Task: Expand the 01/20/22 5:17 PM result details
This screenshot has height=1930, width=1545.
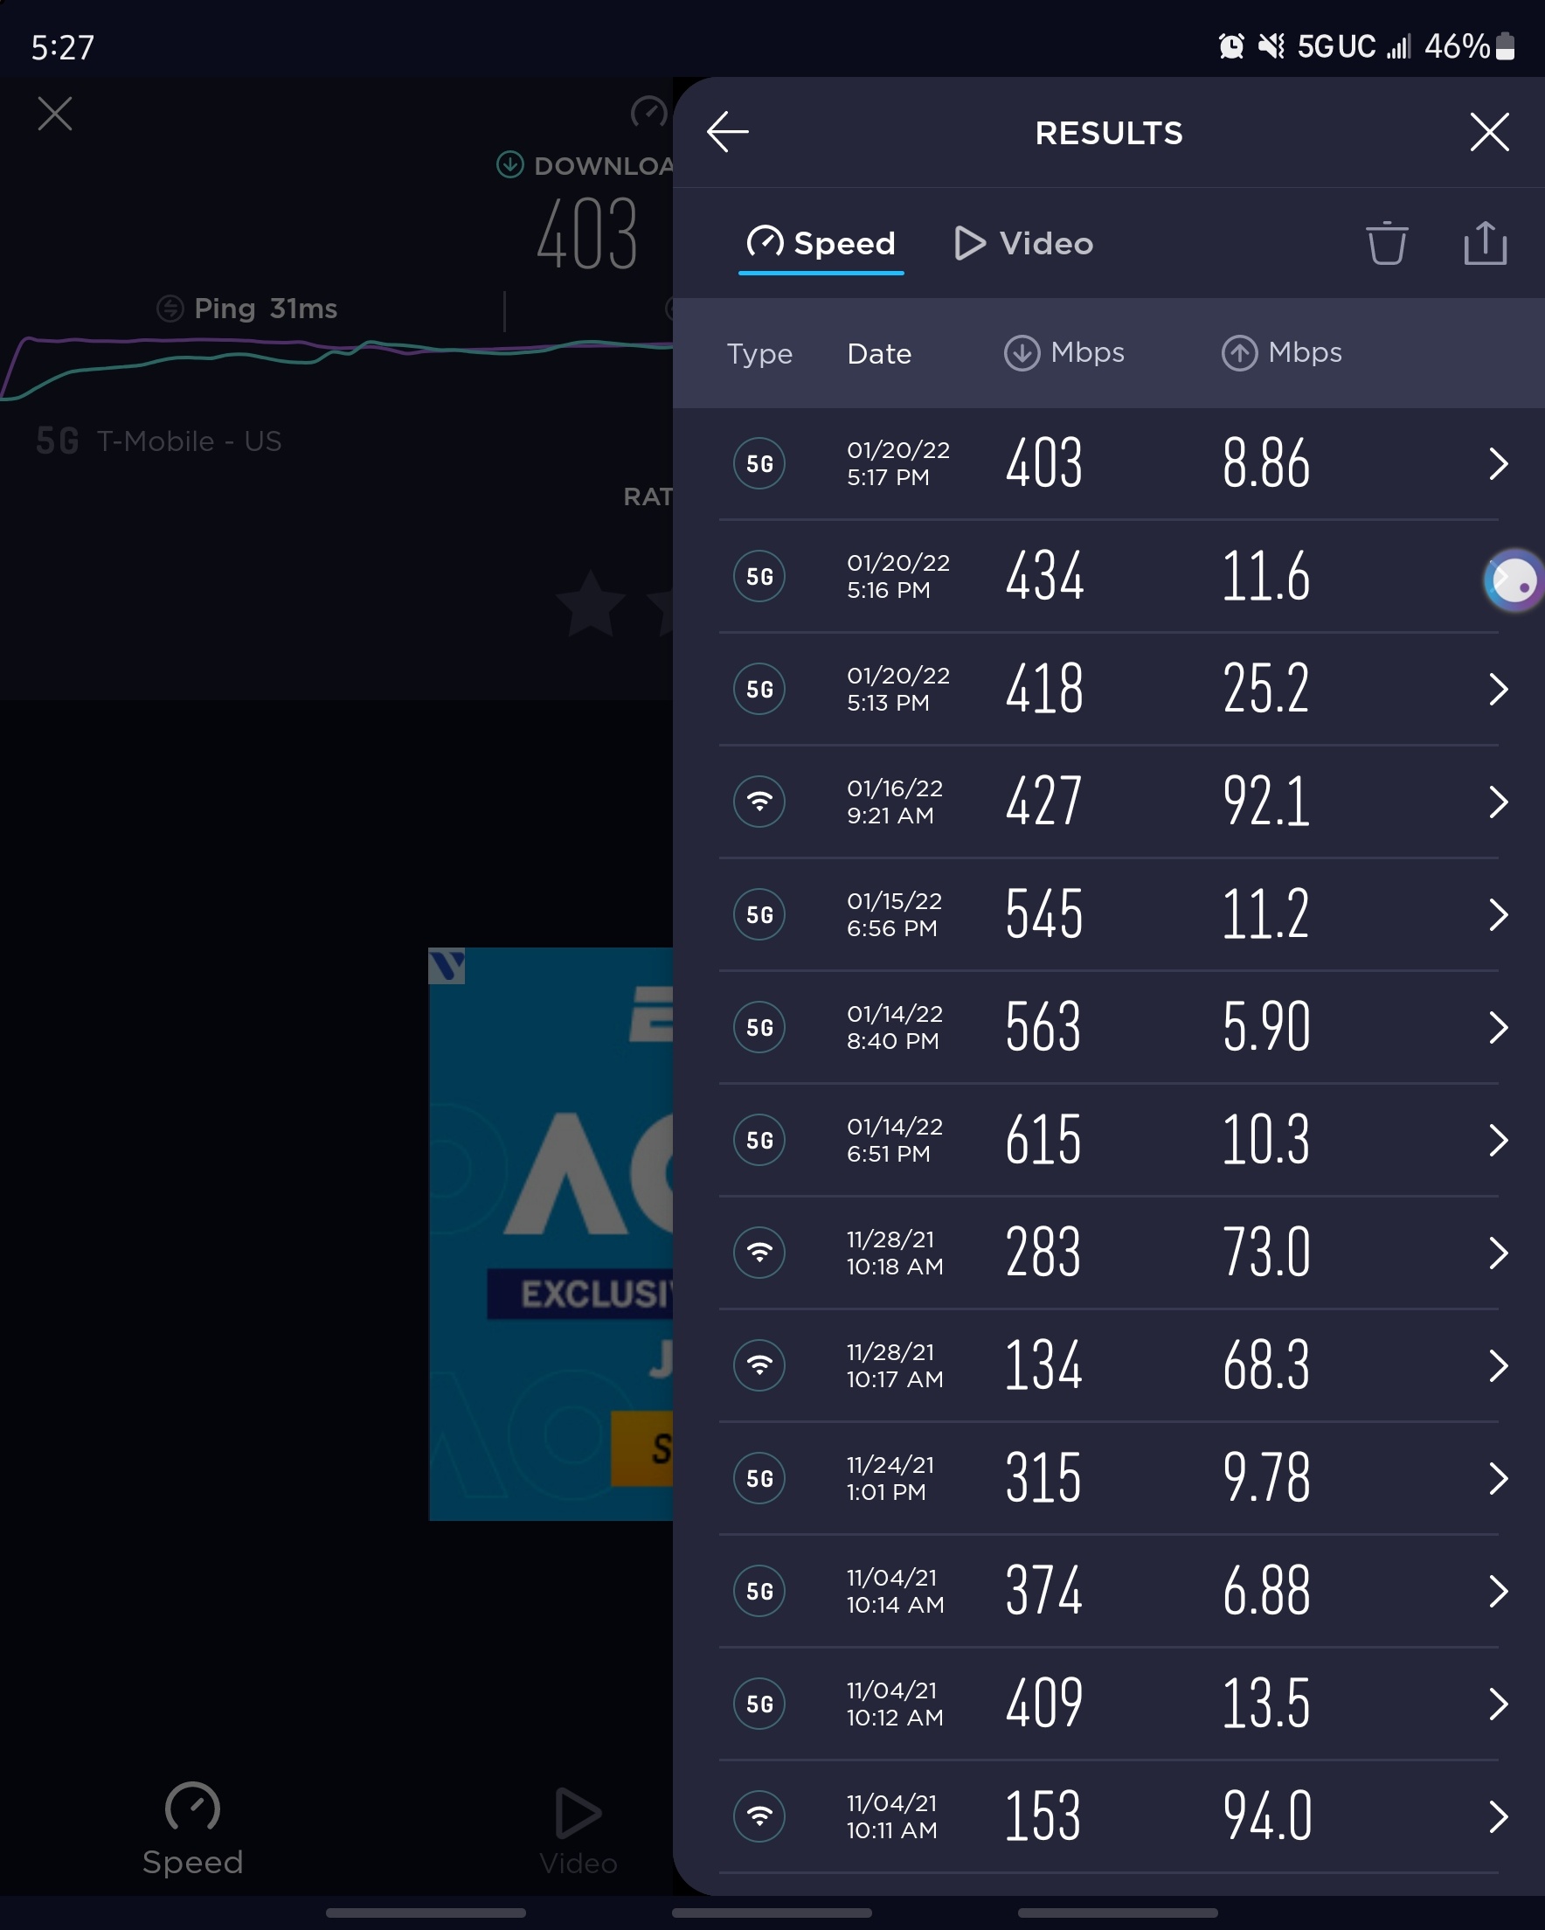Action: [1498, 463]
